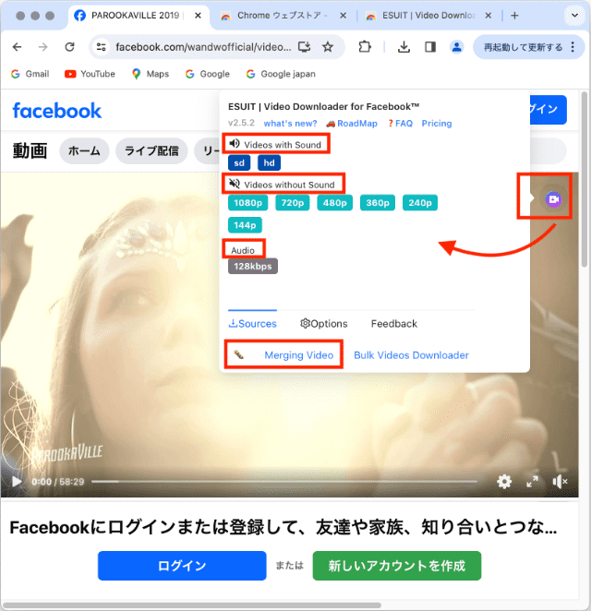Download 360p video without sound
Viewport: 591px width, 611px height.
coord(378,203)
